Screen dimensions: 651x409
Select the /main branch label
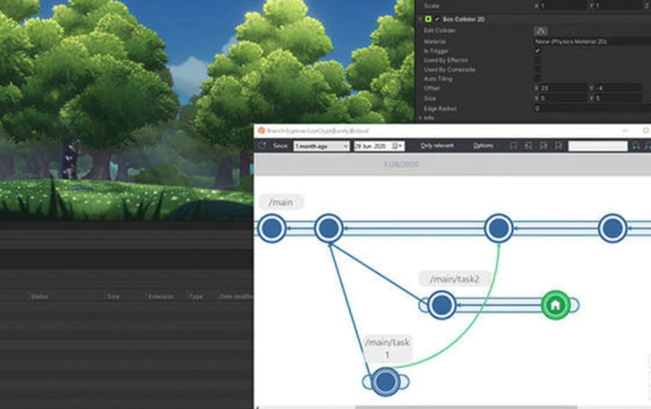[281, 202]
